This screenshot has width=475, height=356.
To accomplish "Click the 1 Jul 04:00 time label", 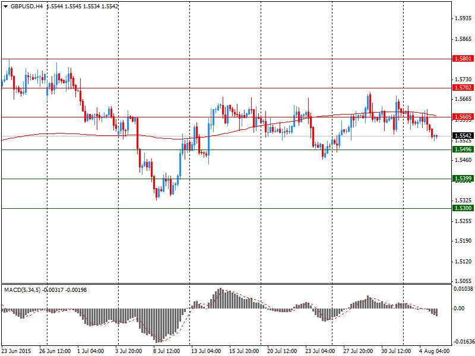I will point(91,351).
